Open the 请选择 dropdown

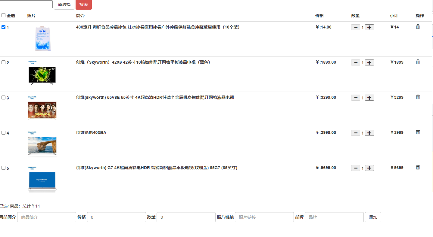(64, 5)
